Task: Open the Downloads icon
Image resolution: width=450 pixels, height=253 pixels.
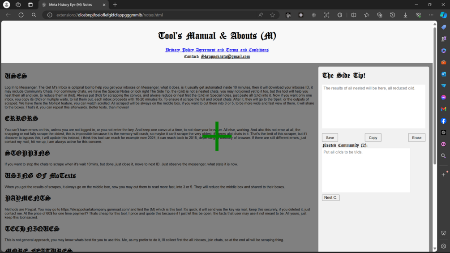Action: pos(405,15)
